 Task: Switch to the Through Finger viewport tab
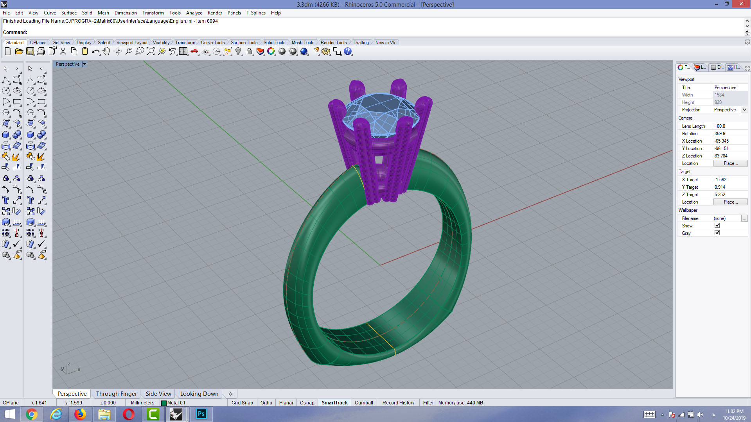tap(117, 394)
